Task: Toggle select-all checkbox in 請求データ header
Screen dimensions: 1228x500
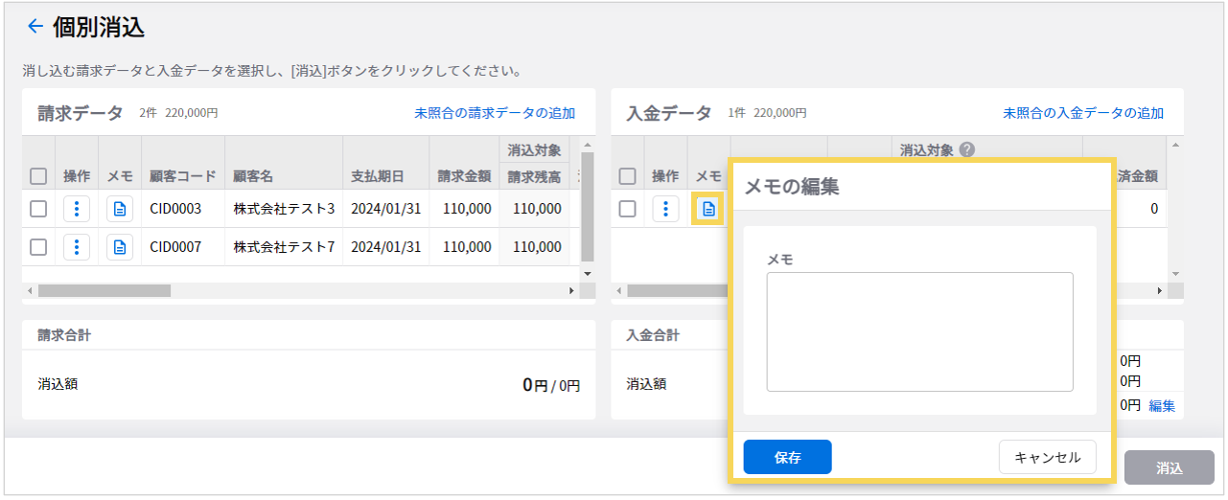Action: point(38,176)
